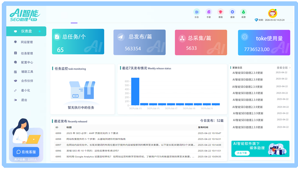Open the post row with ID 6995

click(x=138, y=157)
